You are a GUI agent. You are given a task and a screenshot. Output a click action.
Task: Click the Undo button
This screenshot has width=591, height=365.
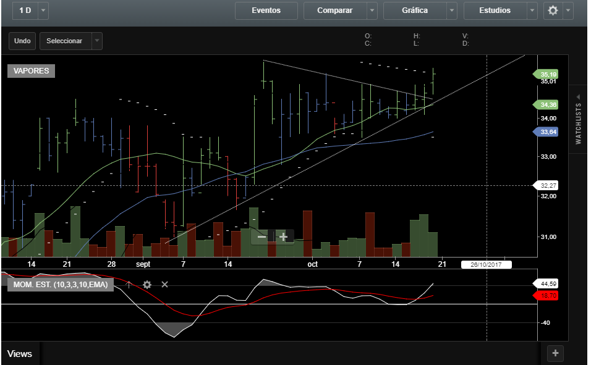point(22,41)
